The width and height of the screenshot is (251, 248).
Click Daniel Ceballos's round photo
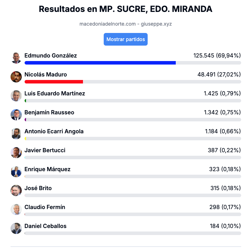pyautogui.click(x=16, y=228)
